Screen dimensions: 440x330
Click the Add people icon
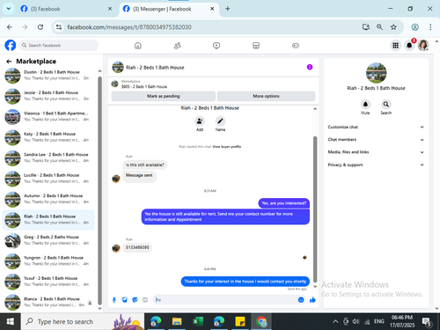[x=200, y=121]
